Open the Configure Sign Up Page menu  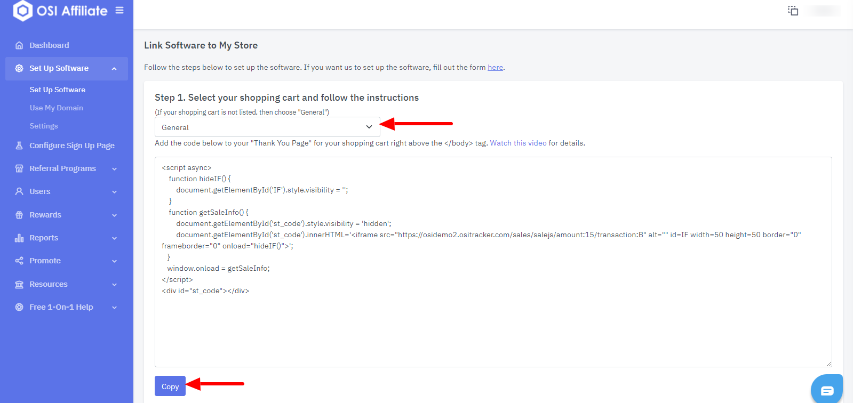[72, 146]
